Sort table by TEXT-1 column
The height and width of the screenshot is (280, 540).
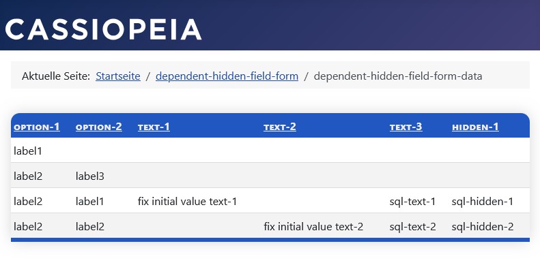(x=154, y=127)
